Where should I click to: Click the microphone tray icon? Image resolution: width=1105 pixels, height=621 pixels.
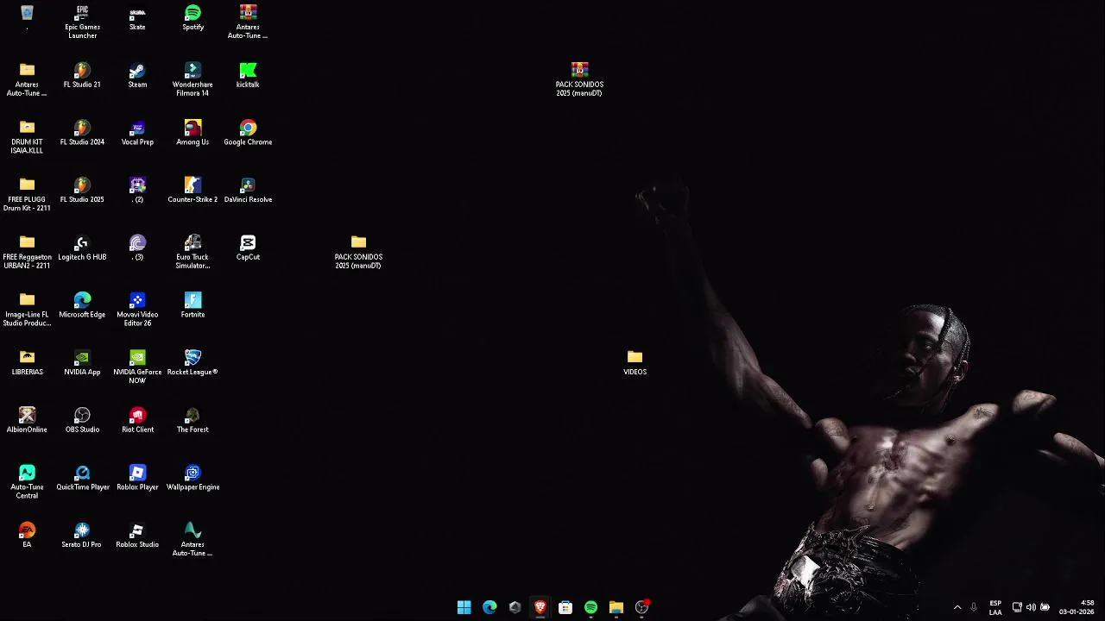[x=974, y=607]
